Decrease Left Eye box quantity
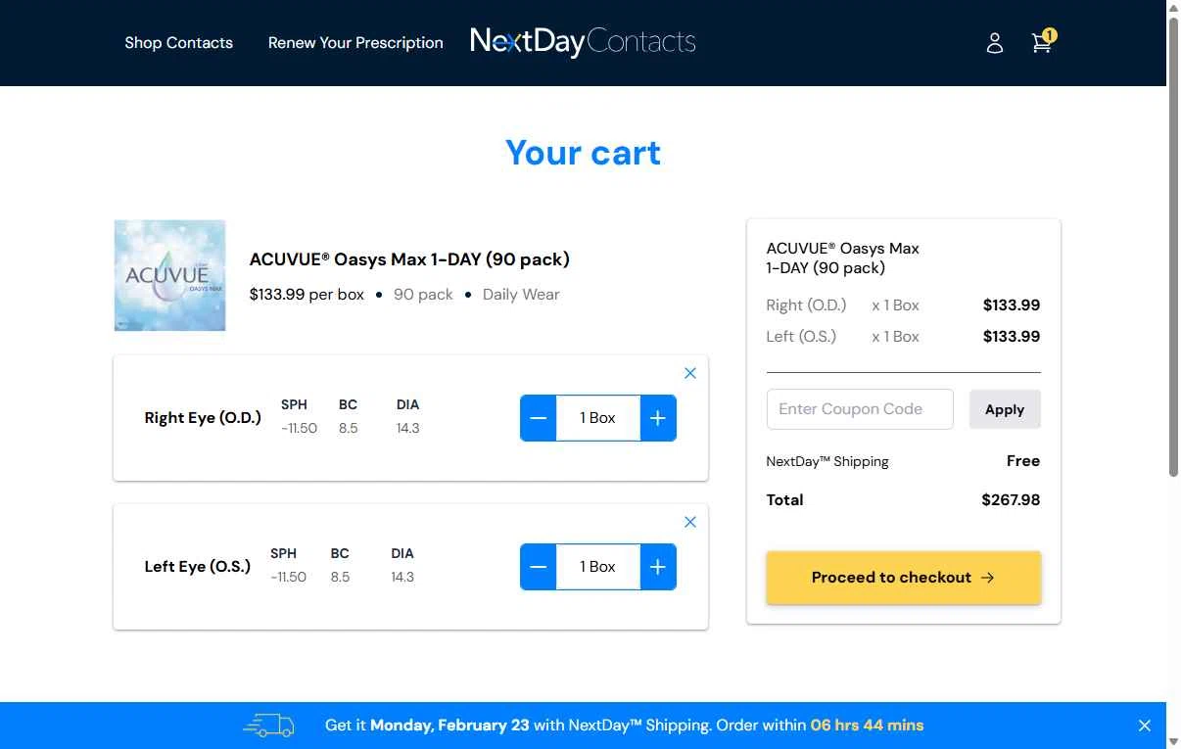This screenshot has width=1181, height=749. (x=539, y=567)
